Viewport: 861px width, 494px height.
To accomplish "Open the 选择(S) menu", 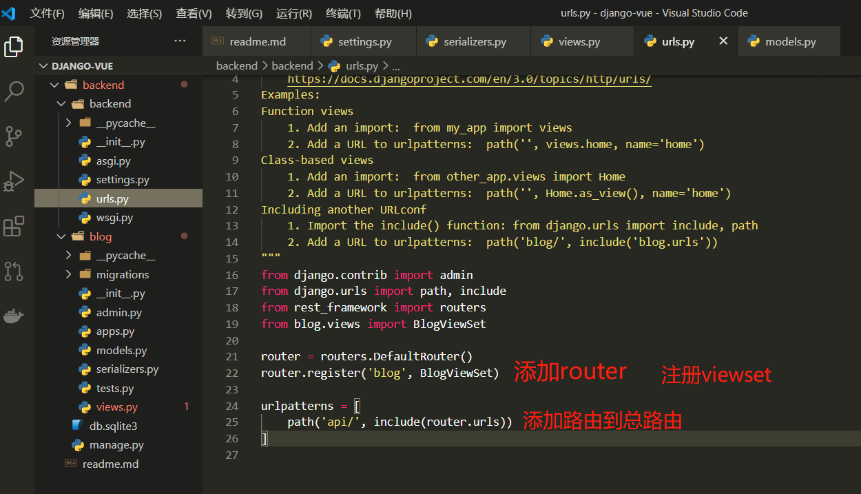I will pos(145,13).
